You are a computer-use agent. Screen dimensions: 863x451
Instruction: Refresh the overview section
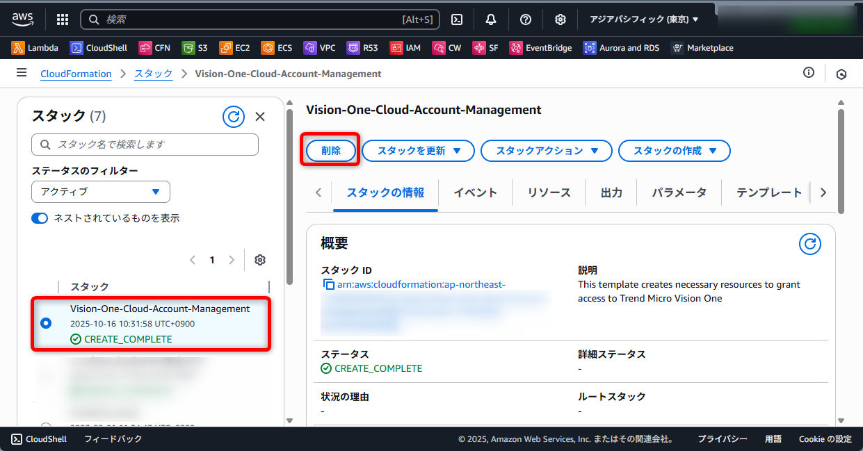click(809, 244)
